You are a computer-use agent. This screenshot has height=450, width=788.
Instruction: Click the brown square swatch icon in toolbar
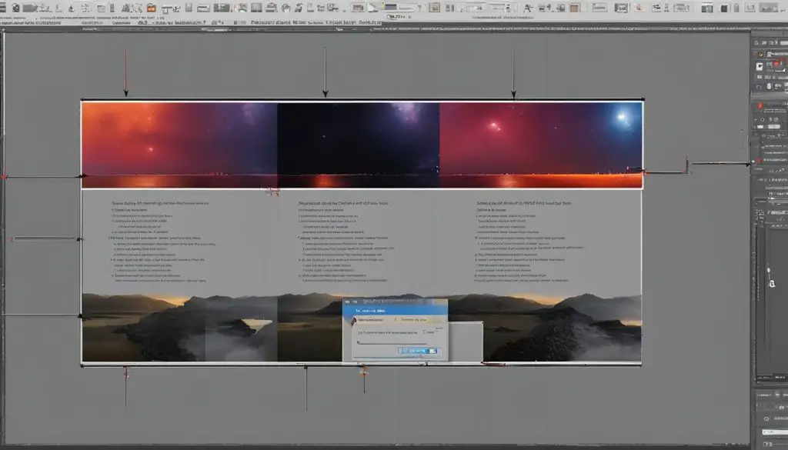tap(575, 8)
